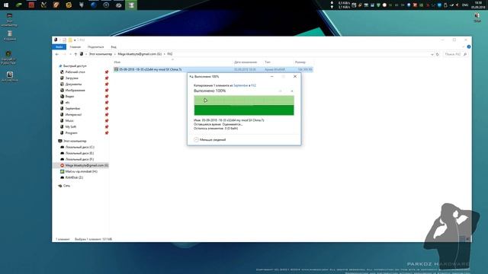Open the September folder in sidebar
The width and height of the screenshot is (488, 274).
tap(72, 108)
